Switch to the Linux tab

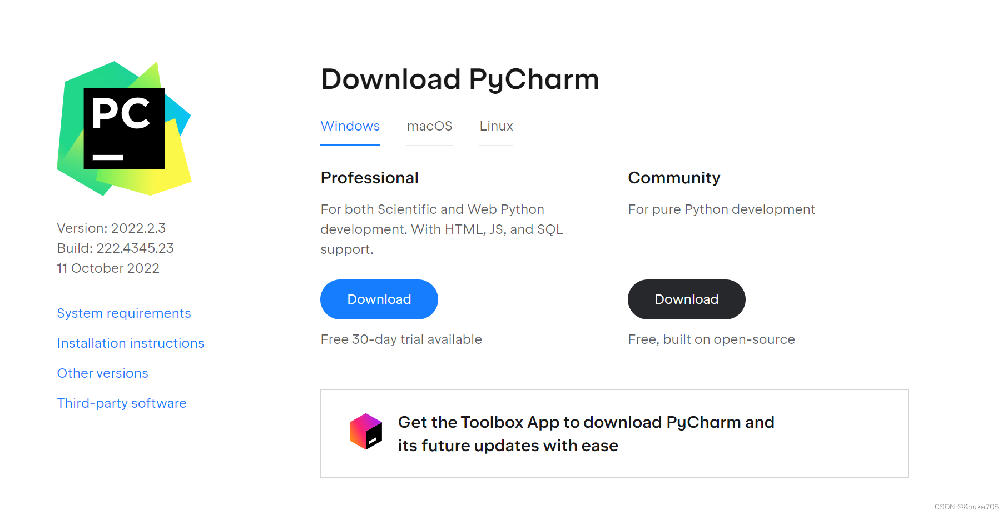pos(495,126)
